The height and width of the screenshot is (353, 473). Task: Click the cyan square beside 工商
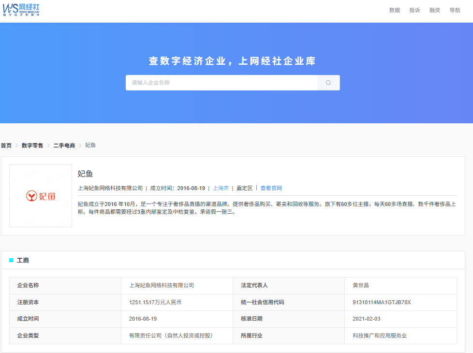pyautogui.click(x=11, y=260)
